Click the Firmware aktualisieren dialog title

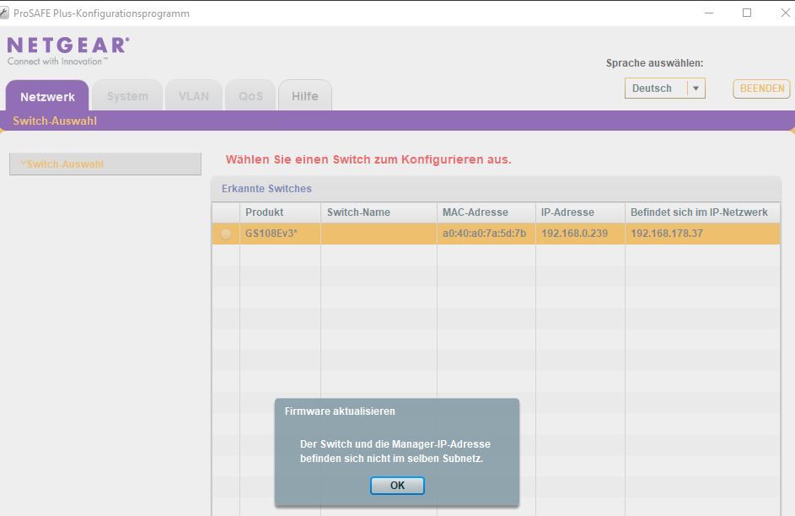click(x=340, y=411)
